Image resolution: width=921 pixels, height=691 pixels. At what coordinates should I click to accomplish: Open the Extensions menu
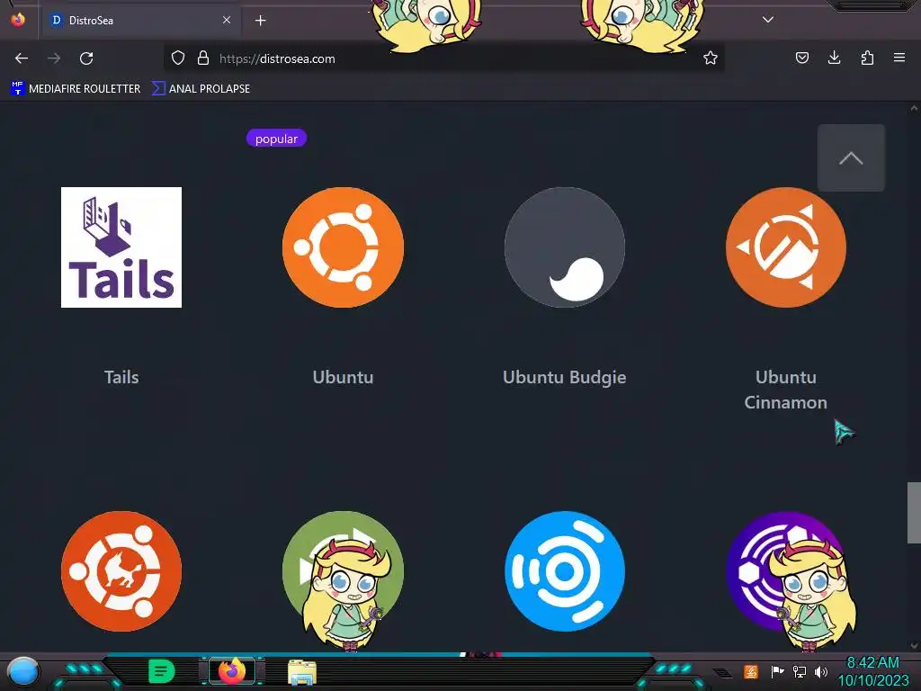coord(867,58)
